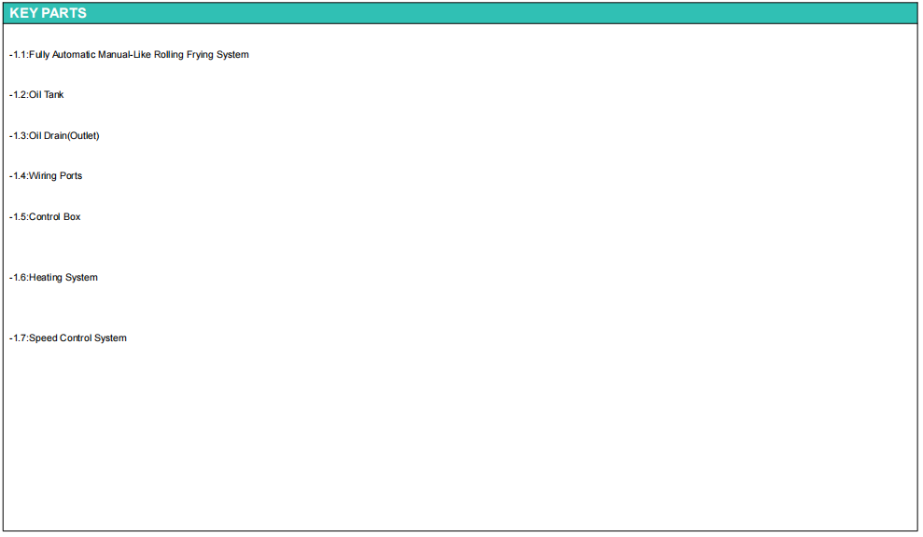The height and width of the screenshot is (537, 923).
Task: Click the blank white area below the list
Action: pyautogui.click(x=457, y=438)
